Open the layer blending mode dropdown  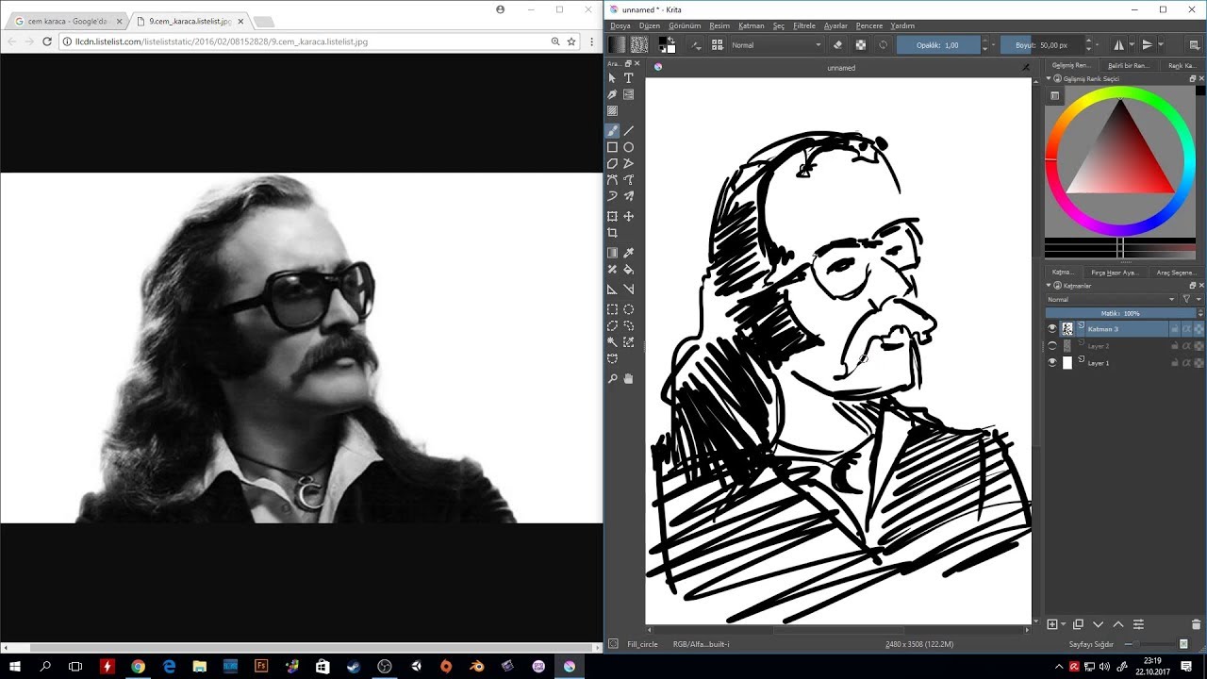(1111, 299)
